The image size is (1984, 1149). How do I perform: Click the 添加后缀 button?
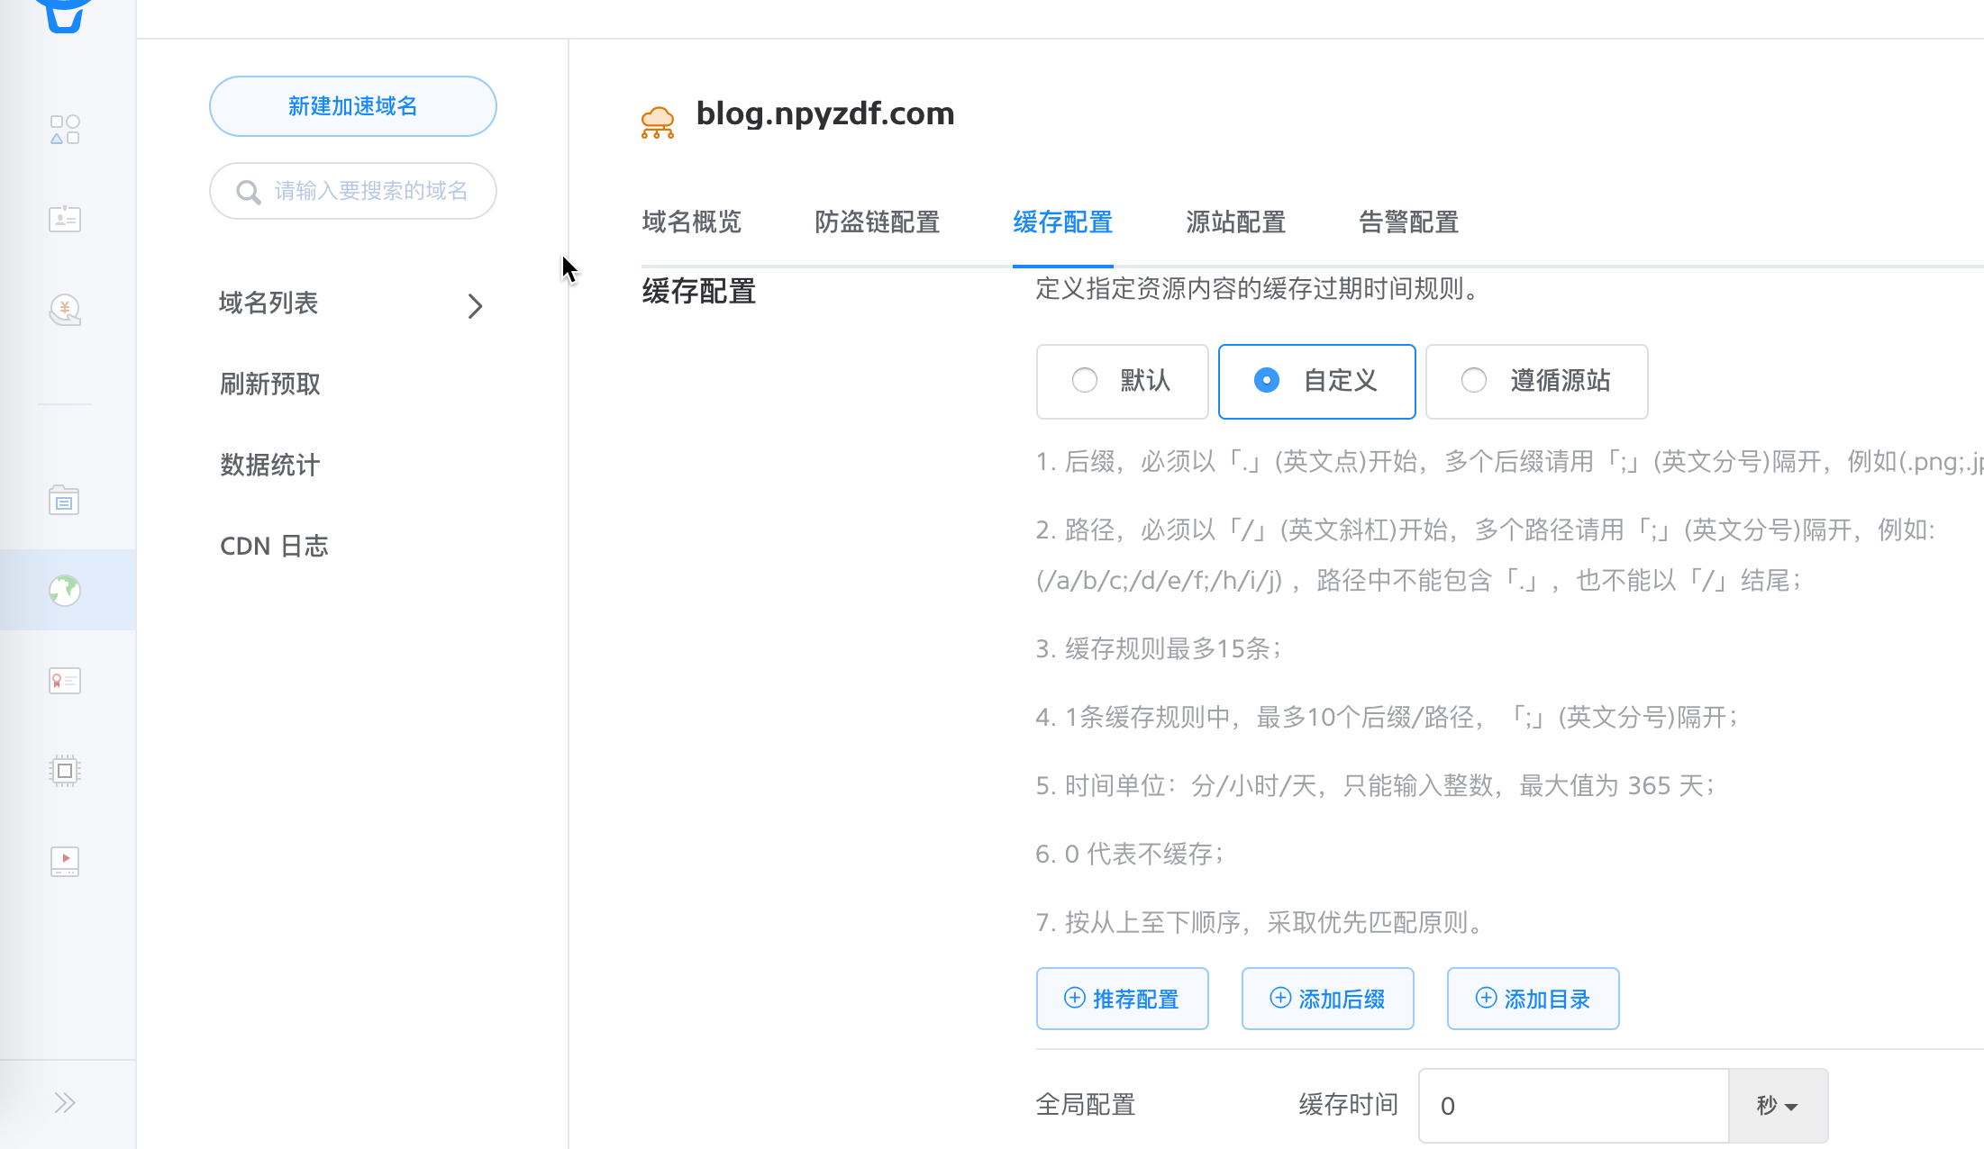(x=1327, y=999)
